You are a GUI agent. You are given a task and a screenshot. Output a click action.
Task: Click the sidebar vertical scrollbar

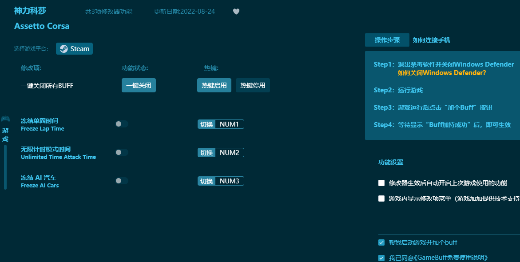click(5, 167)
